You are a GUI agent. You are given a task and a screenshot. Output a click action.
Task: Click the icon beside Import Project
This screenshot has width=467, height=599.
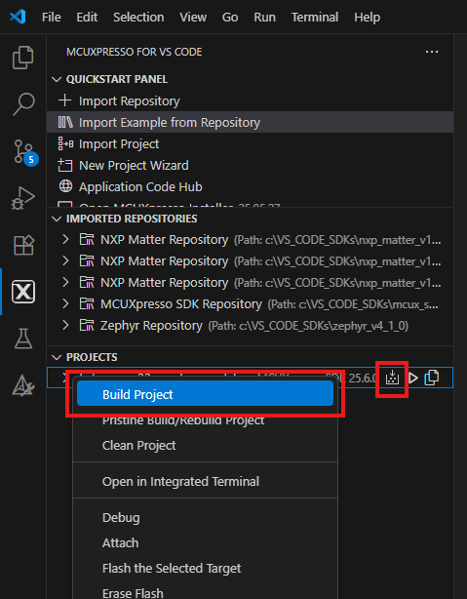(x=65, y=143)
